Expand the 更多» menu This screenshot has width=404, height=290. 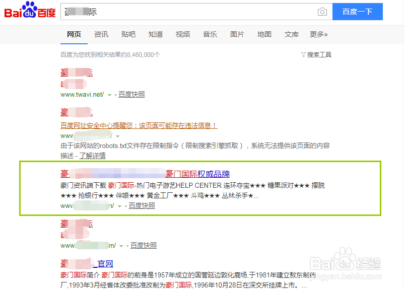[x=319, y=34]
